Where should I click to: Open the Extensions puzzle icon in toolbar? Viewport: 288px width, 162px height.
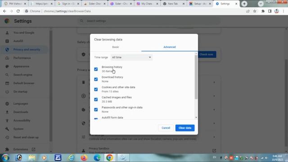coord(263,11)
